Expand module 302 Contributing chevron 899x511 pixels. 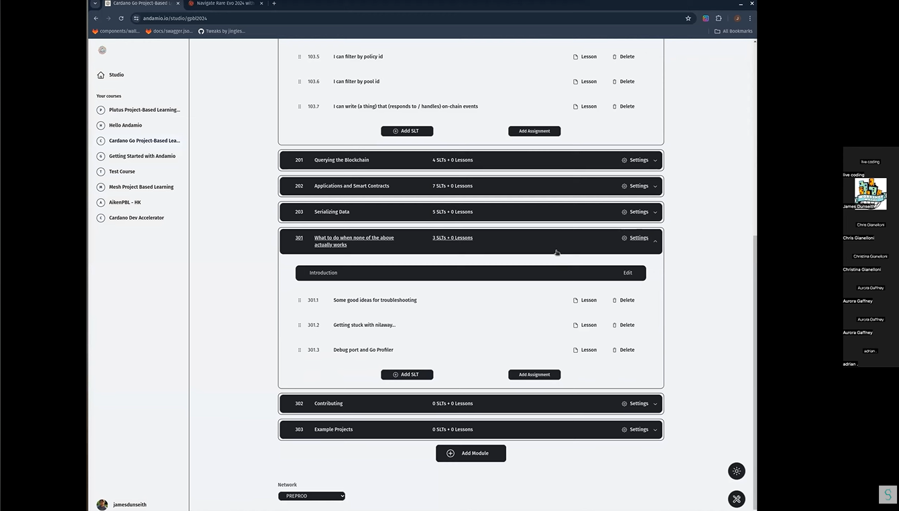(655, 404)
